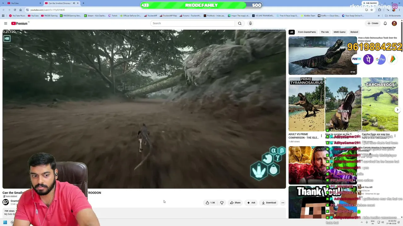Like the video with thumbs up

point(210,203)
